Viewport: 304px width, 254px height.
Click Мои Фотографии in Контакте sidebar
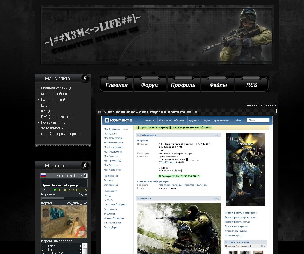coord(113,138)
